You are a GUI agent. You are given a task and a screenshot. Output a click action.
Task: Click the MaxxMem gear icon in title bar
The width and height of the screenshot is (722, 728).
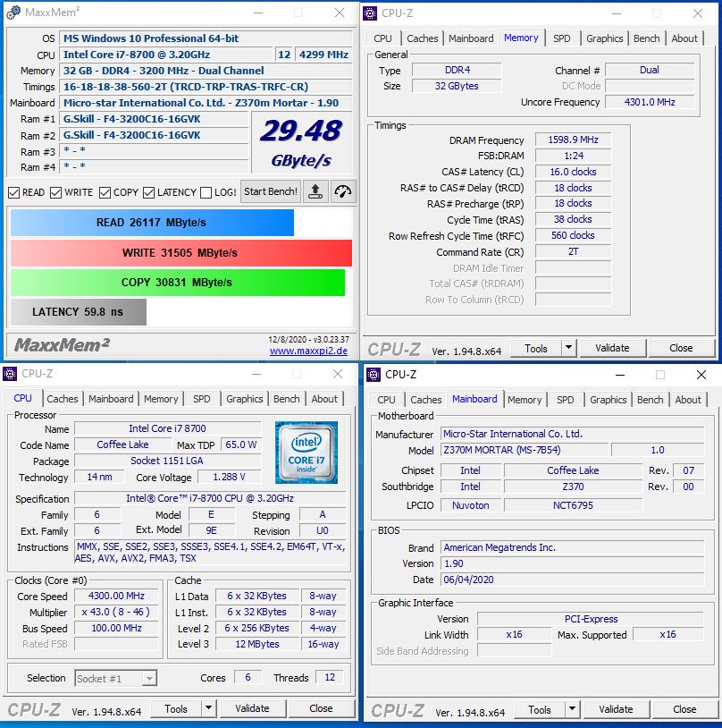pyautogui.click(x=13, y=13)
